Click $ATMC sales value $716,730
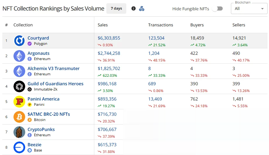 pyautogui.click(x=107, y=114)
